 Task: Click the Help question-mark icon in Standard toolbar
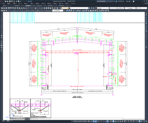click(57, 8)
